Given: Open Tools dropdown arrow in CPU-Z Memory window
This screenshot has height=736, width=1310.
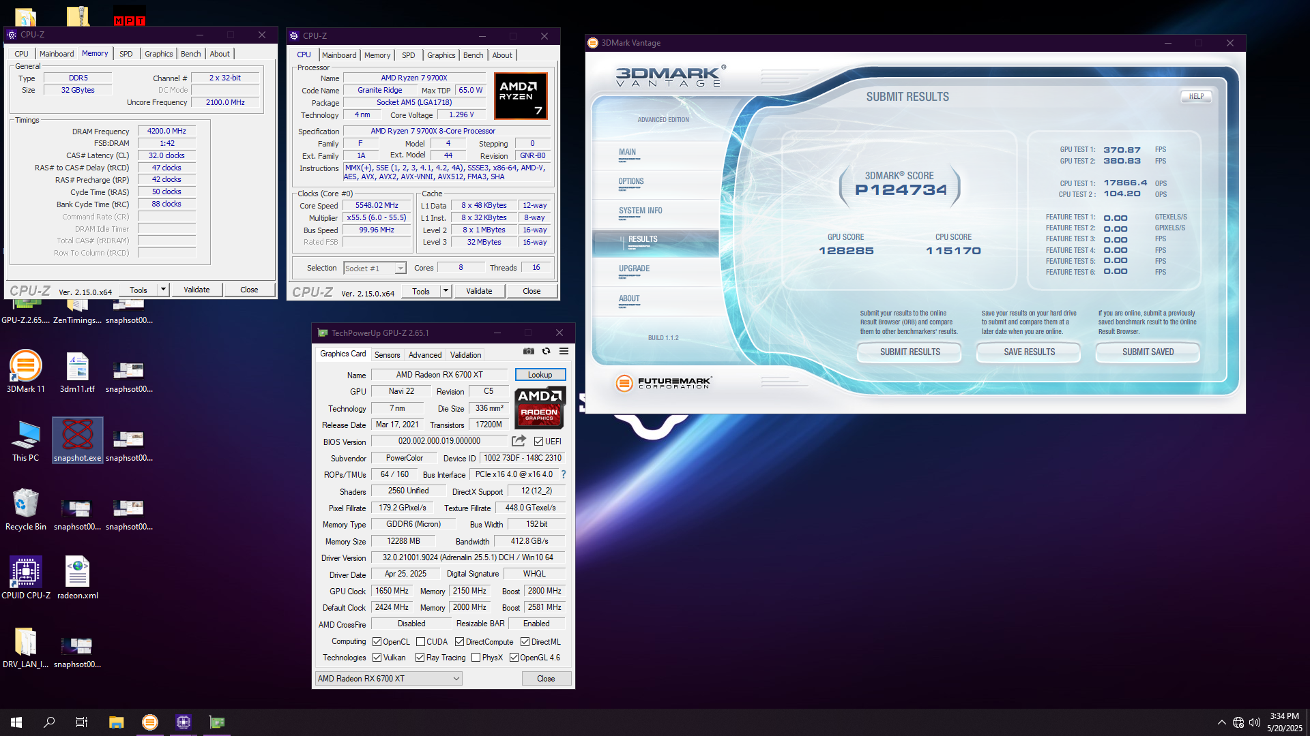Looking at the screenshot, I should [164, 290].
